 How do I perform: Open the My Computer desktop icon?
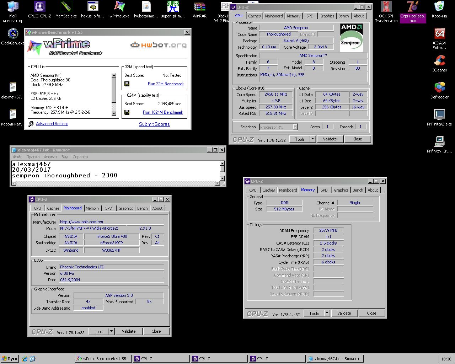pyautogui.click(x=13, y=12)
